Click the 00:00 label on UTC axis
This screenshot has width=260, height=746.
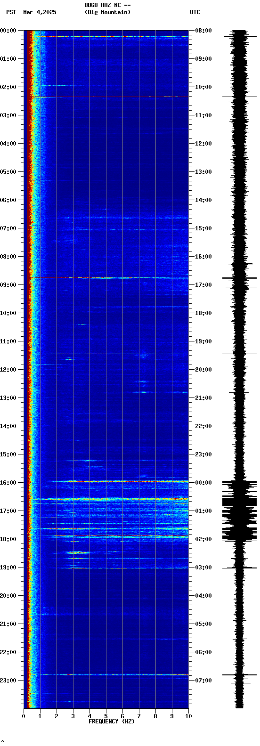(x=203, y=483)
